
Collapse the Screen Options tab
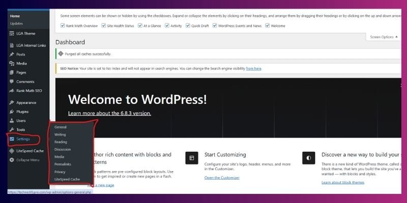[x=384, y=37]
